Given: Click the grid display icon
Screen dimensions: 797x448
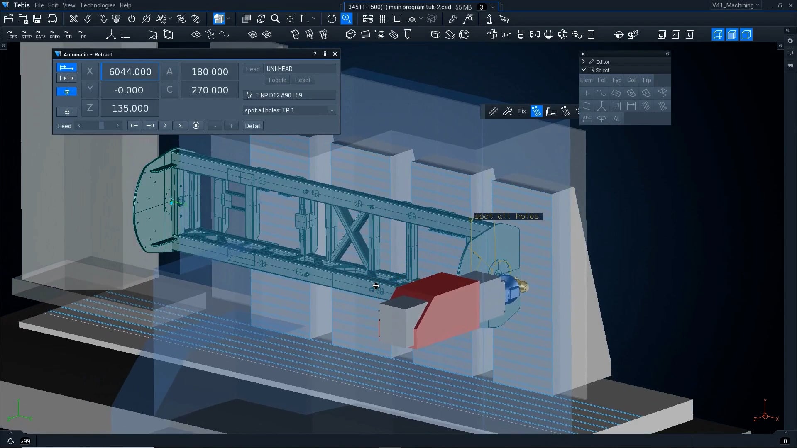Looking at the screenshot, I should (382, 19).
